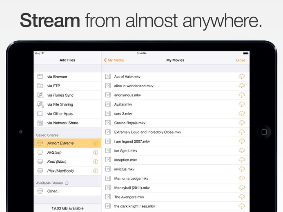Select Ice Age 4.mkv
The height and width of the screenshot is (212, 283).
click(x=176, y=151)
